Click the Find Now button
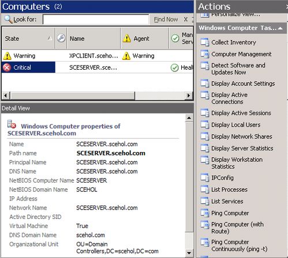The image size is (288, 258). [x=166, y=20]
